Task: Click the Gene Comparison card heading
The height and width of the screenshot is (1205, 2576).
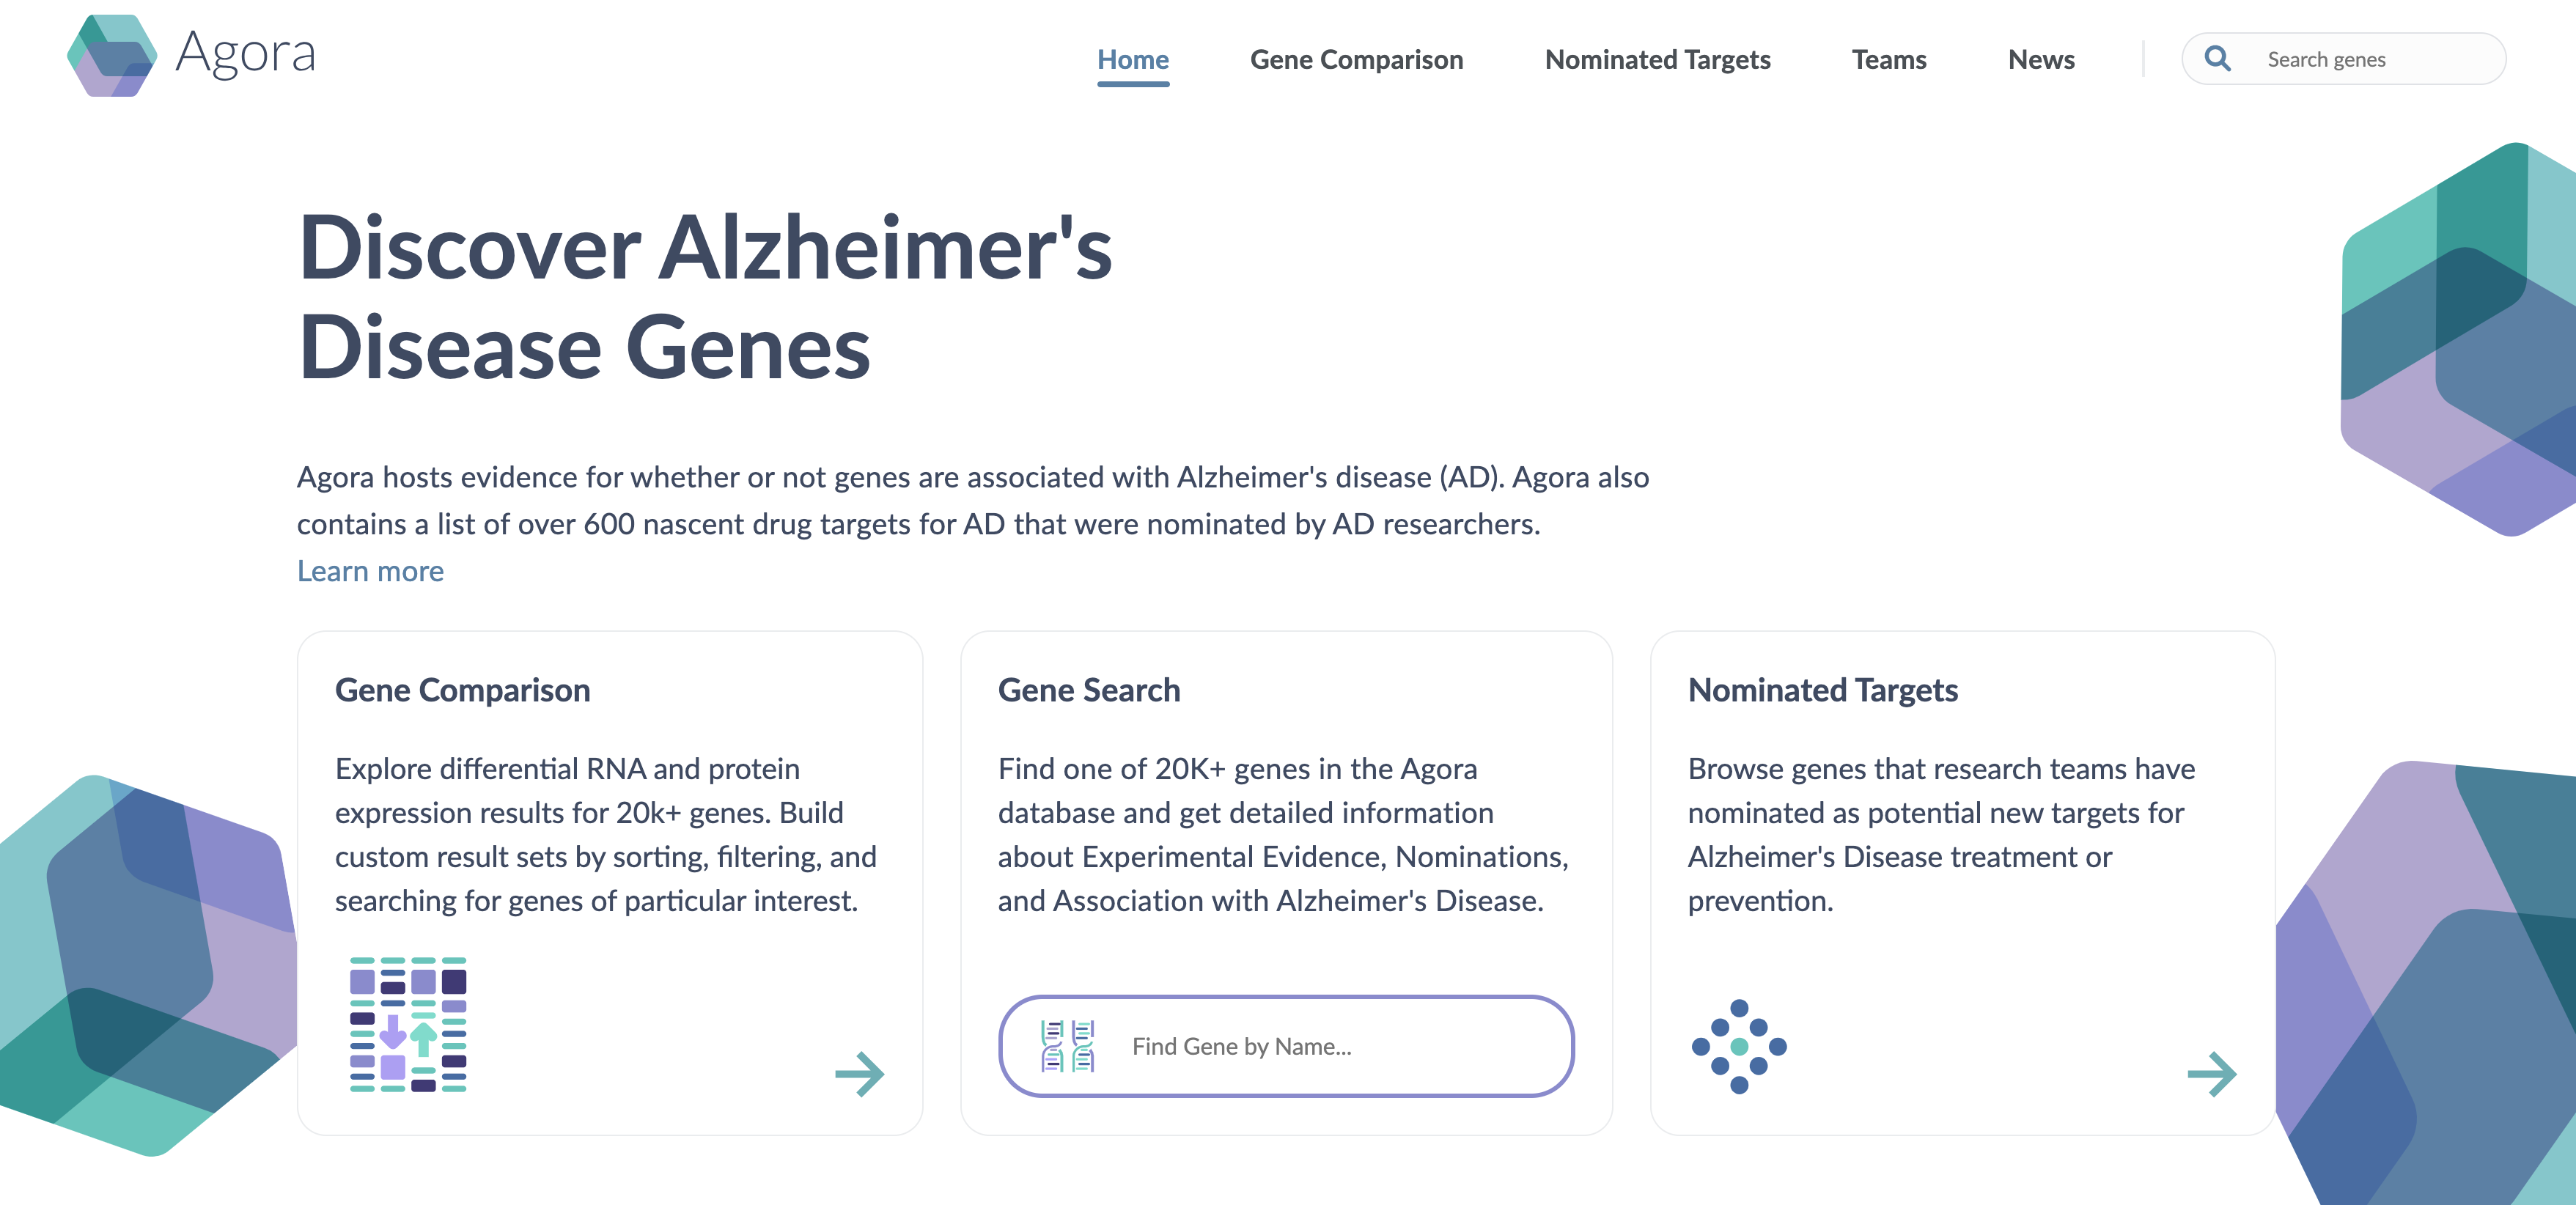Action: (x=462, y=690)
